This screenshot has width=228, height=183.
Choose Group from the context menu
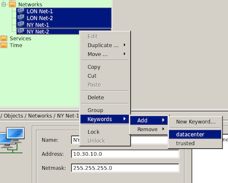pyautogui.click(x=105, y=110)
